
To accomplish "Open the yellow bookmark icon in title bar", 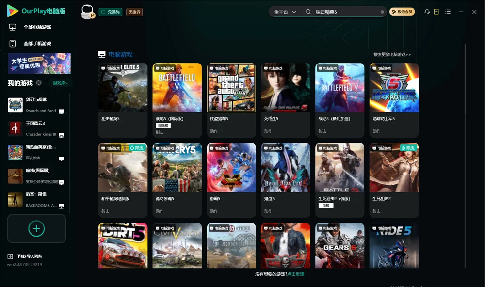I will click(436, 12).
